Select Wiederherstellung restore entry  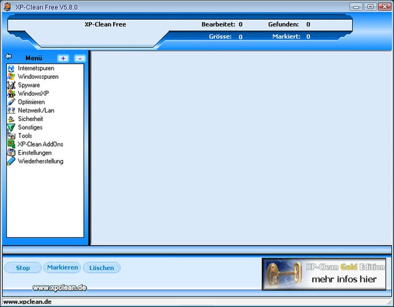tap(41, 161)
